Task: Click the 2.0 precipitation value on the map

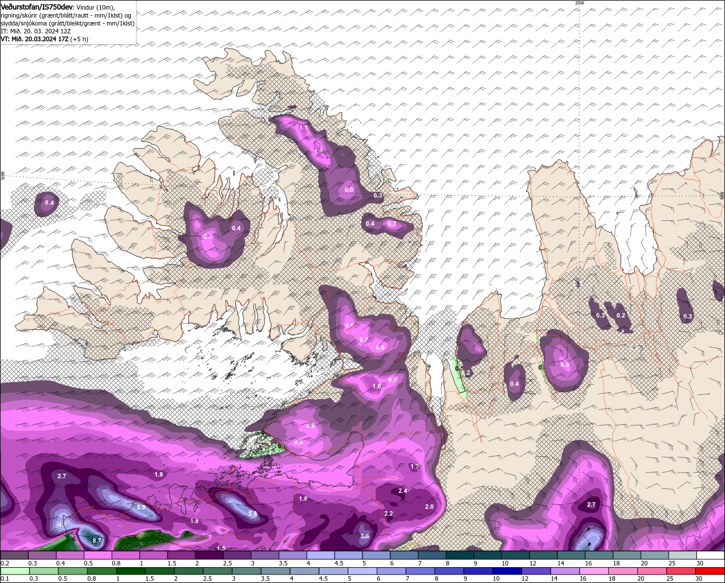Action: tap(429, 507)
